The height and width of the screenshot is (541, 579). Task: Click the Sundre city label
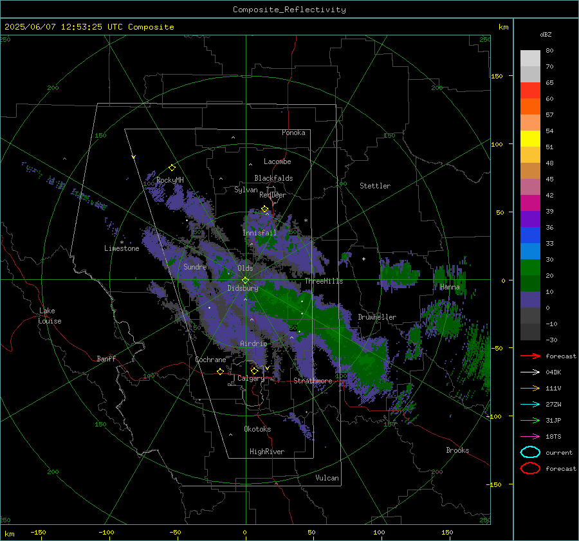195,266
